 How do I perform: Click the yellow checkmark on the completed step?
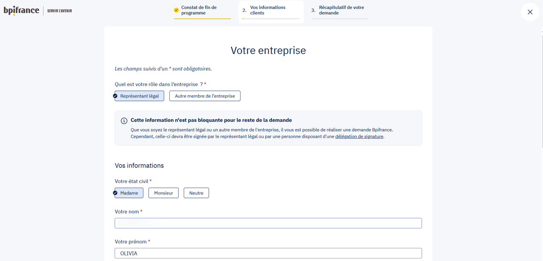176,10
